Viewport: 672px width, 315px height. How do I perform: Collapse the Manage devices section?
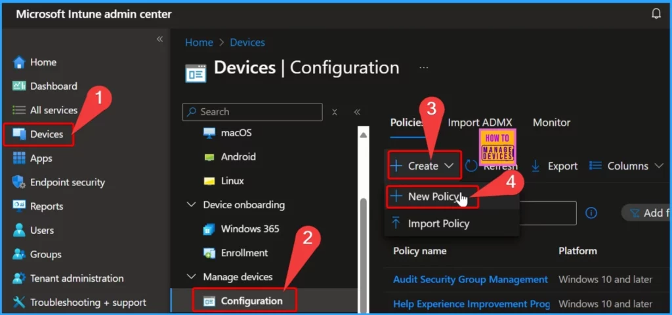click(x=191, y=277)
